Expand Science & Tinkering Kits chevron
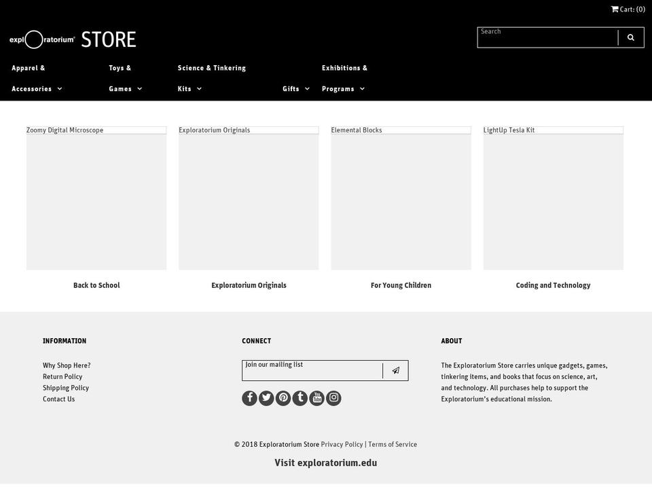The width and height of the screenshot is (652, 489). click(199, 88)
